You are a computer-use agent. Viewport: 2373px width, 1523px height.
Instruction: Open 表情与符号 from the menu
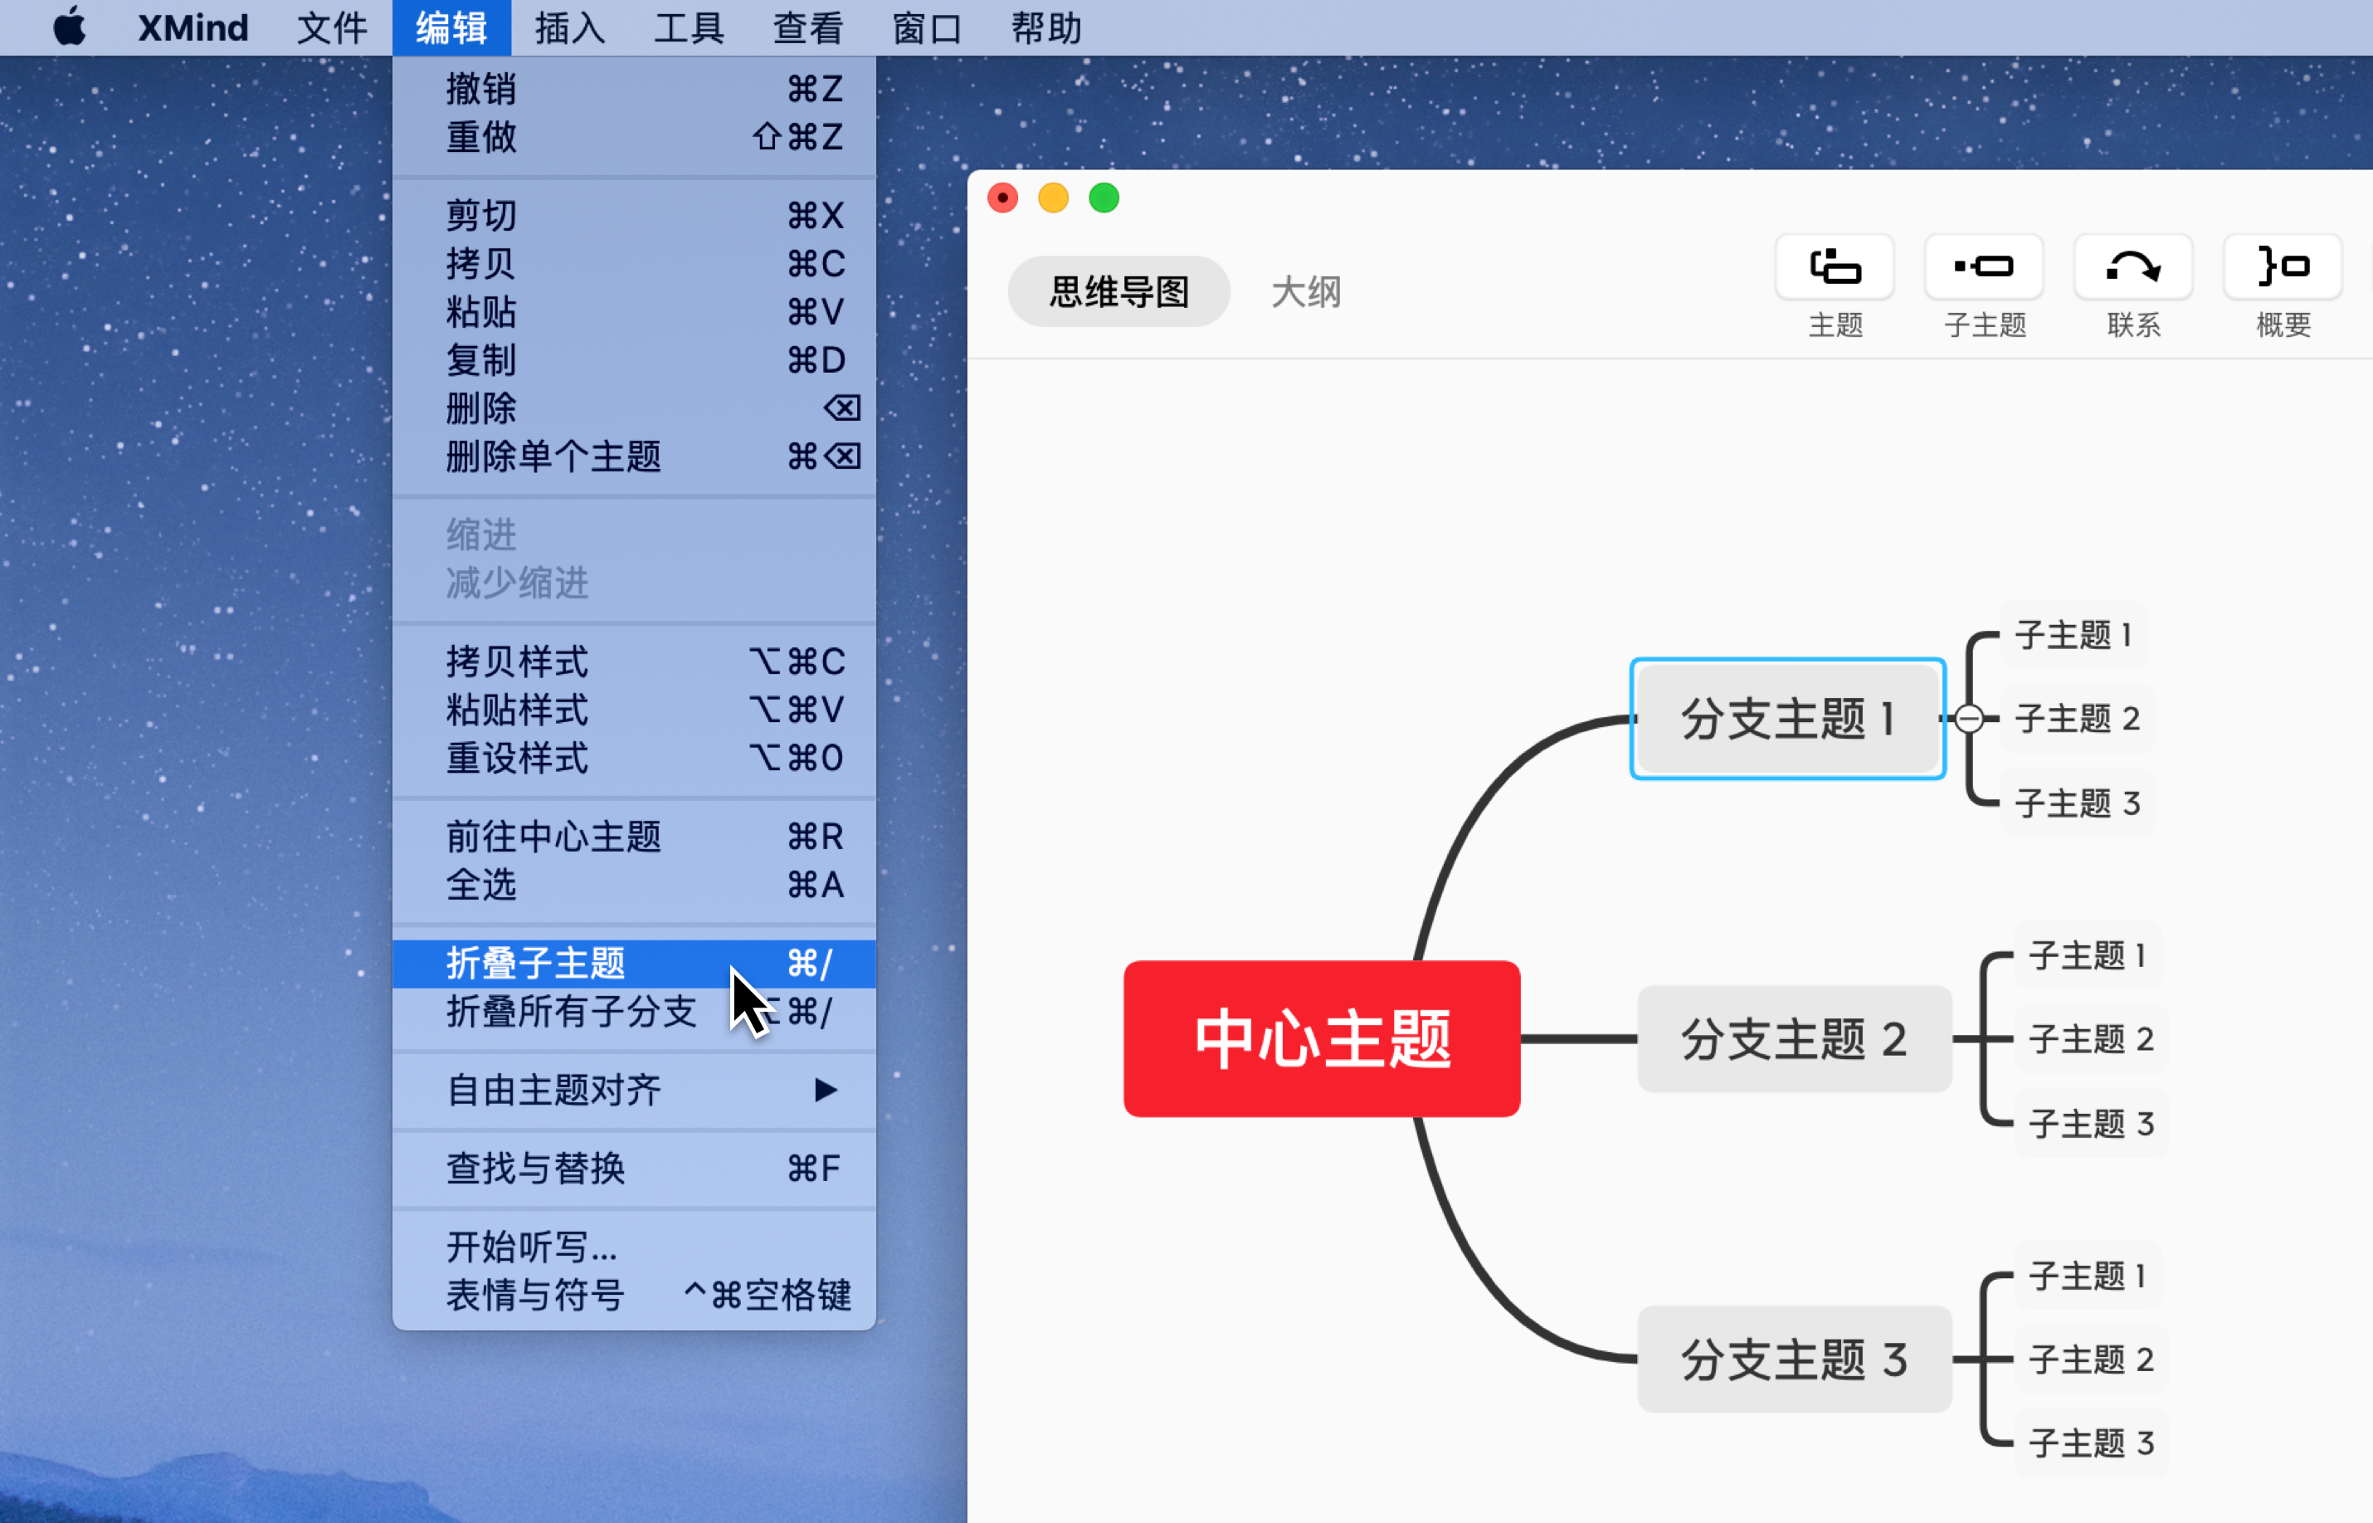click(x=634, y=1295)
